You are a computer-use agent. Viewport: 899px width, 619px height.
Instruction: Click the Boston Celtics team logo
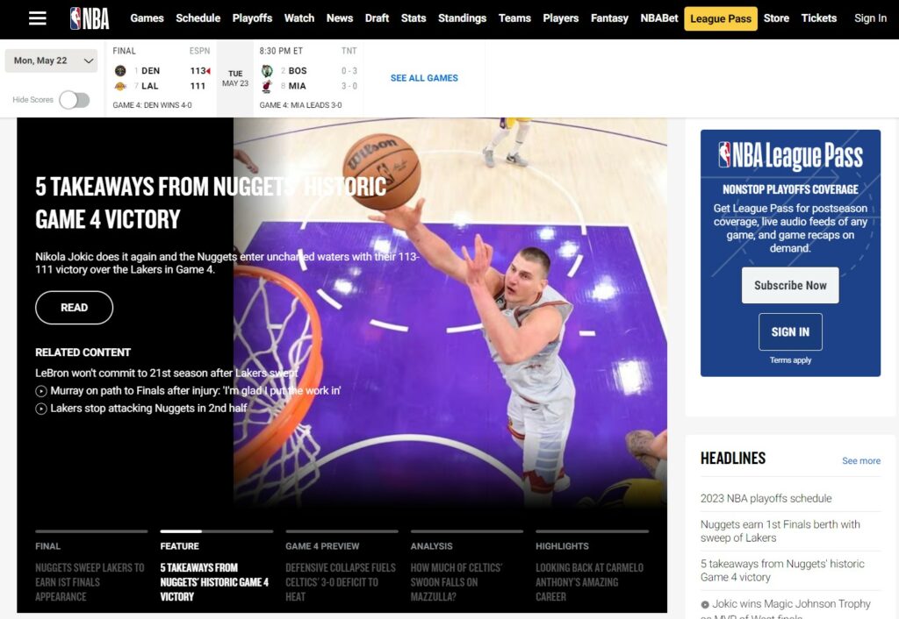(x=267, y=70)
